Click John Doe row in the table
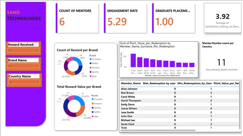243x136 pixels. pyautogui.click(x=180, y=116)
